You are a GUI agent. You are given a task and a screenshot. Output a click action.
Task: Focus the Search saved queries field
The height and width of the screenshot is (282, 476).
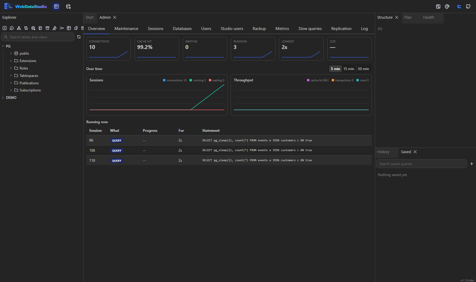point(421,164)
